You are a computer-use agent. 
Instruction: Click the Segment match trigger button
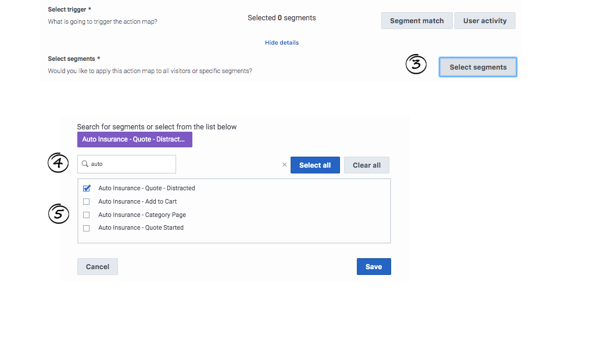(x=417, y=21)
